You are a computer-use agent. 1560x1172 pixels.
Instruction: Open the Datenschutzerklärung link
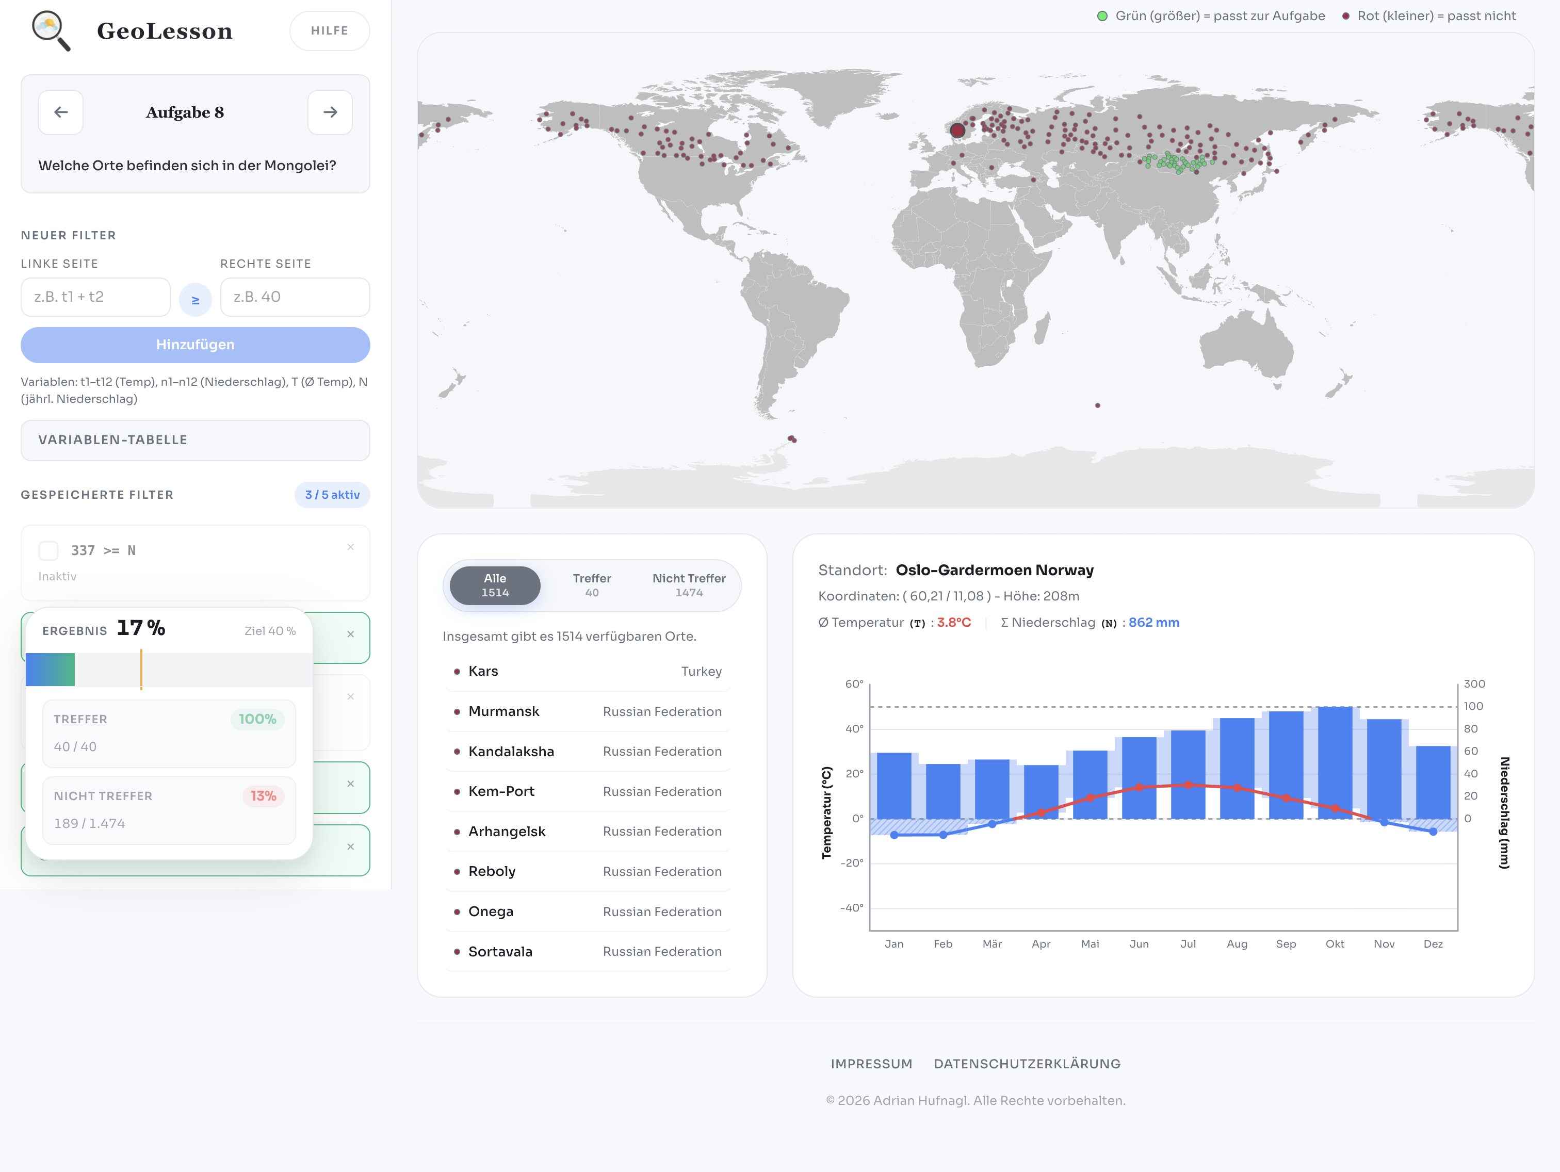click(1027, 1063)
